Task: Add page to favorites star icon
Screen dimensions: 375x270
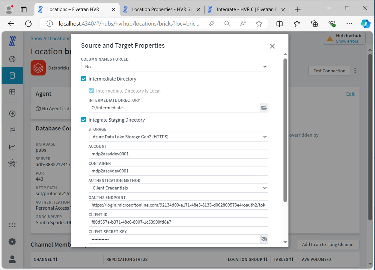Action: coord(259,24)
